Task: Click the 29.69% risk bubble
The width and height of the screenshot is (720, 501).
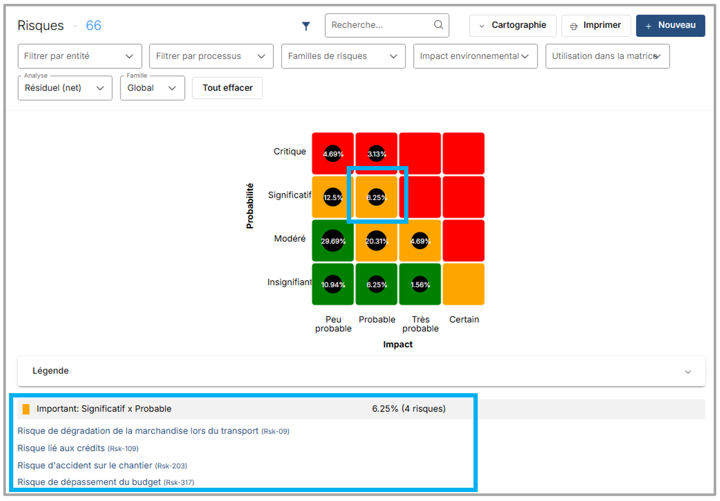Action: (333, 241)
